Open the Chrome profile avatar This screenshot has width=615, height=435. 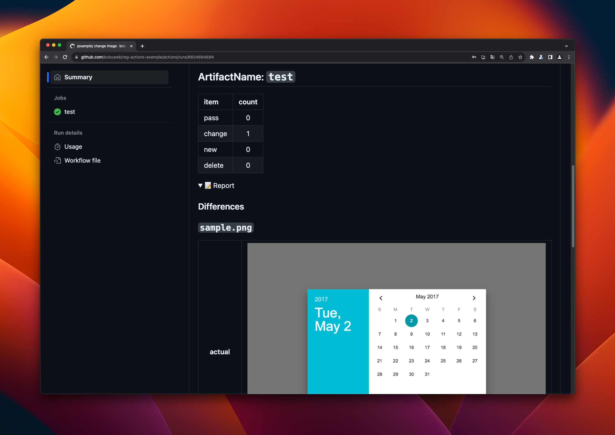tap(559, 57)
